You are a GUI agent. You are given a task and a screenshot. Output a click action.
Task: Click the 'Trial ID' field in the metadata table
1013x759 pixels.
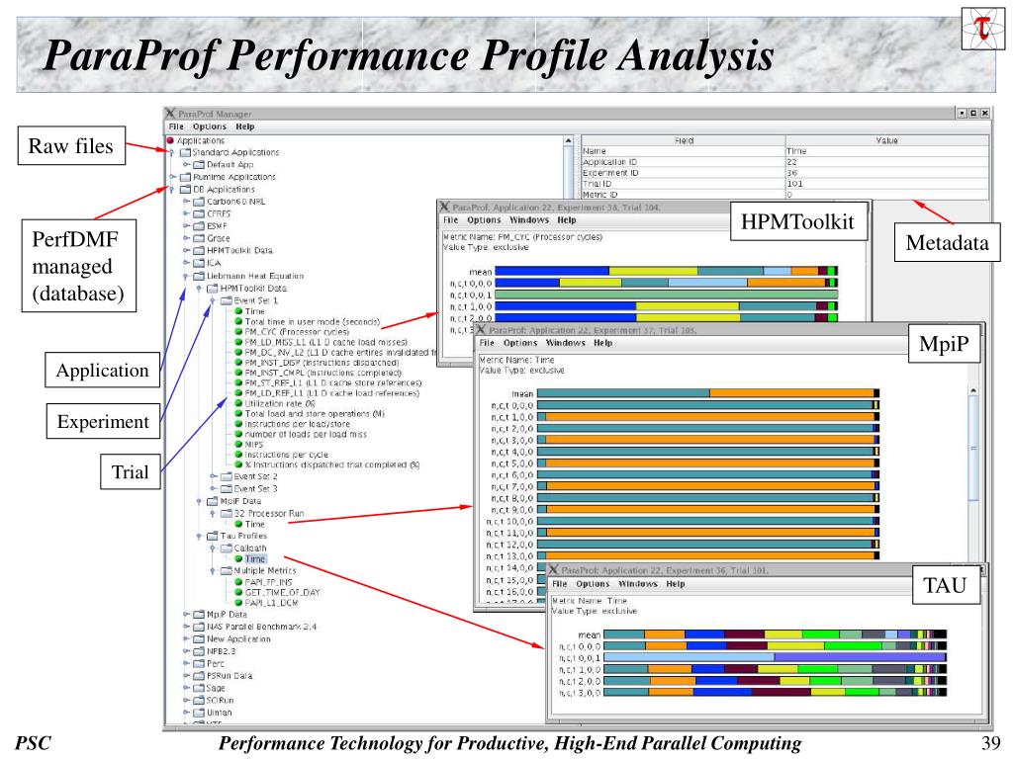pos(683,184)
